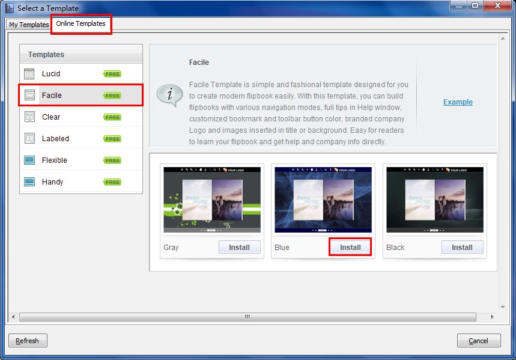
Task: Click the Facile heading in description panel
Action: 199,63
